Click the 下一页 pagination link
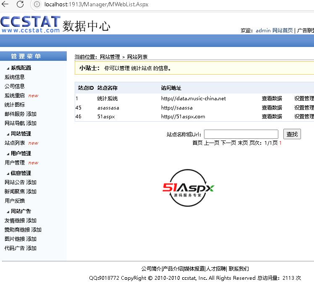The image size is (314, 289). point(229,143)
